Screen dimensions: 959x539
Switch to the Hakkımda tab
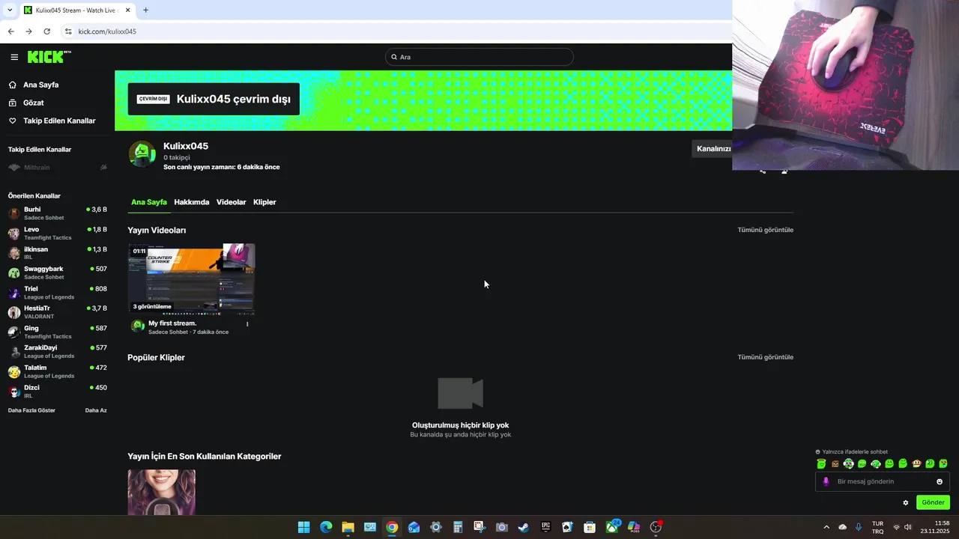[192, 202]
